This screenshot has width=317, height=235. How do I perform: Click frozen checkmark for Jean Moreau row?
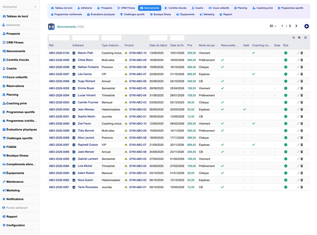pos(245,109)
